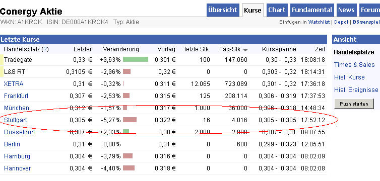Open Hist. Kurse view
The width and height of the screenshot is (380, 181).
click(349, 77)
